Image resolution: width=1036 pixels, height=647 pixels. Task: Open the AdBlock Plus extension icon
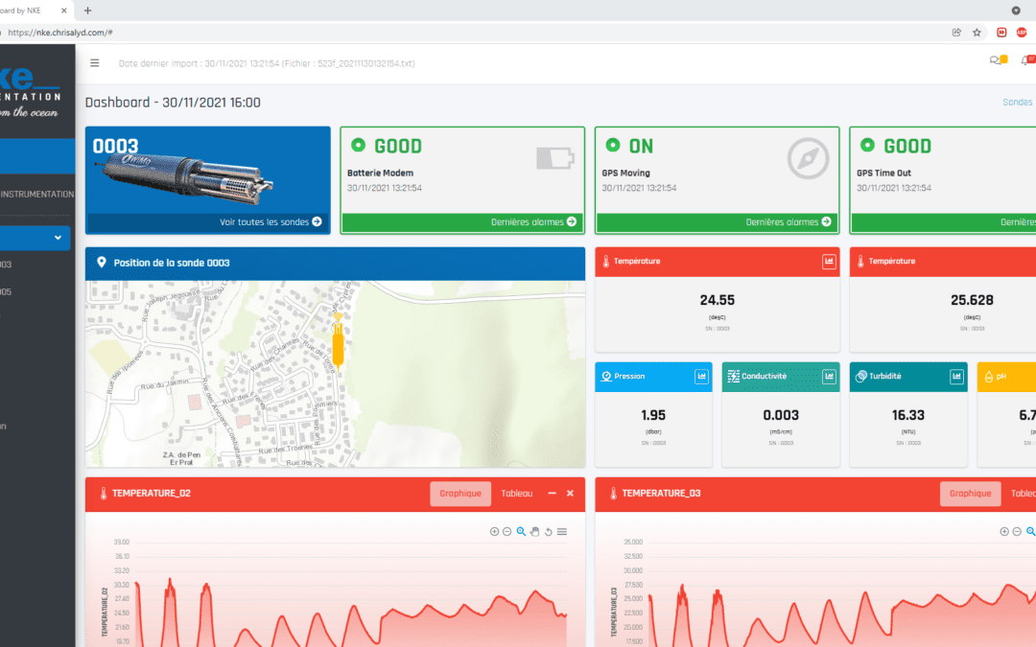[1022, 33]
